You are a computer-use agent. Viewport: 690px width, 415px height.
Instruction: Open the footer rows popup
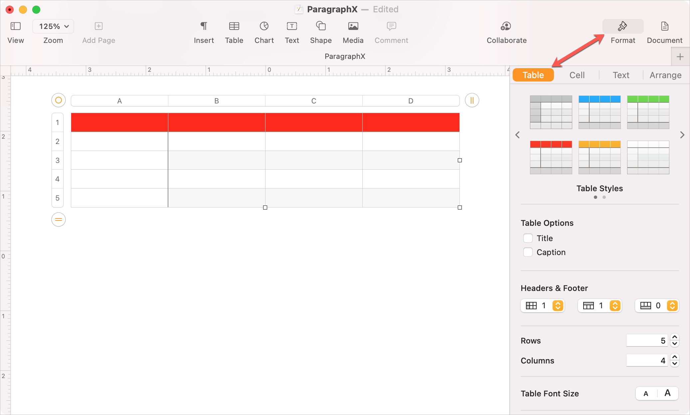(x=657, y=306)
